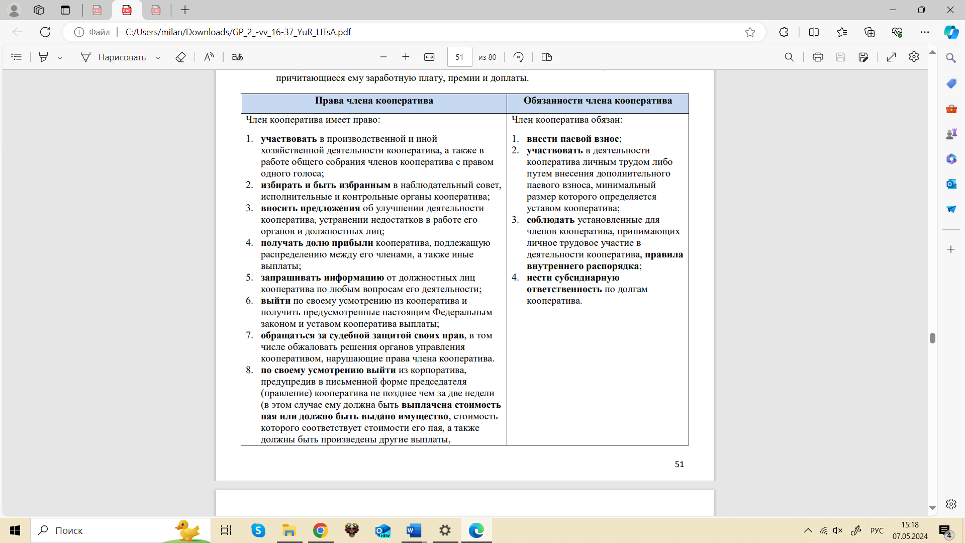This screenshot has height=543, width=965.
Task: Switch to the first PDF tab
Action: pyautogui.click(x=97, y=10)
